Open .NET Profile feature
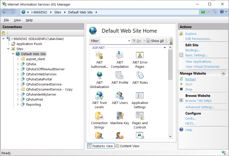 click(119, 78)
